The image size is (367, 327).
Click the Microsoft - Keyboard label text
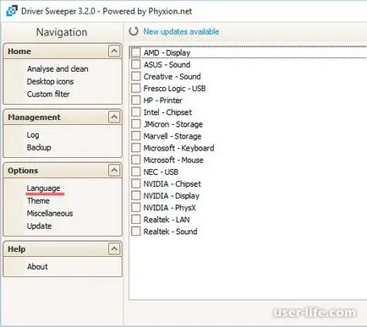(x=178, y=148)
